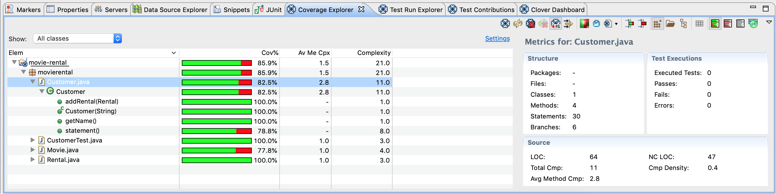This screenshot has height=194, width=776.
Task: Open the green-red coverage treemap icon
Action: 584,23
